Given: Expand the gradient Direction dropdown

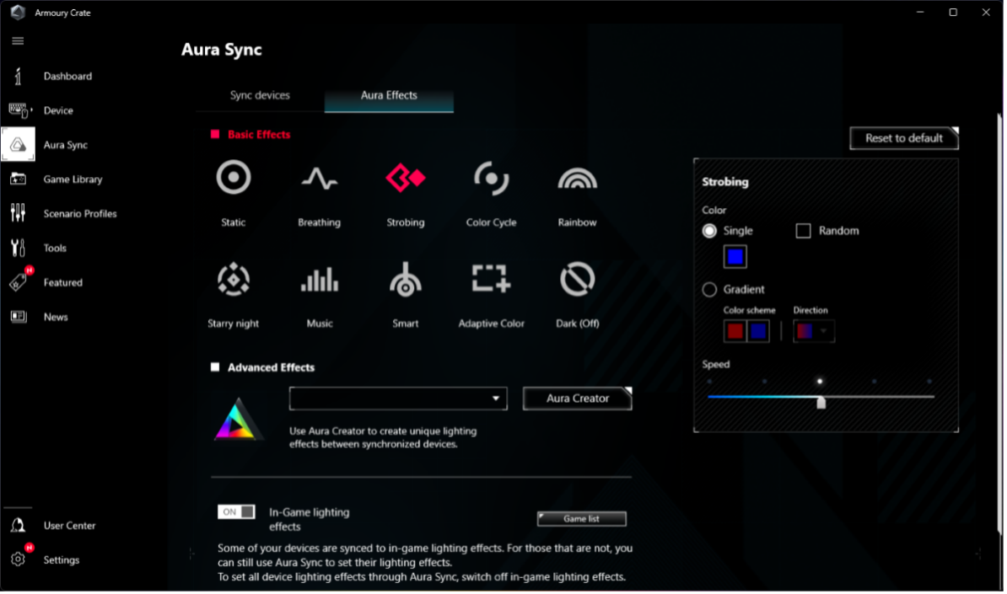Looking at the screenshot, I should (x=814, y=332).
